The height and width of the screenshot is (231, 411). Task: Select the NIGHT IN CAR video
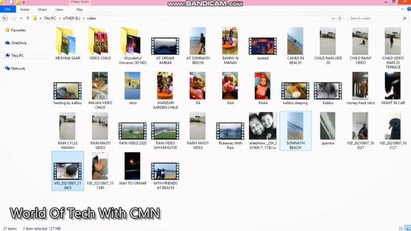393,89
